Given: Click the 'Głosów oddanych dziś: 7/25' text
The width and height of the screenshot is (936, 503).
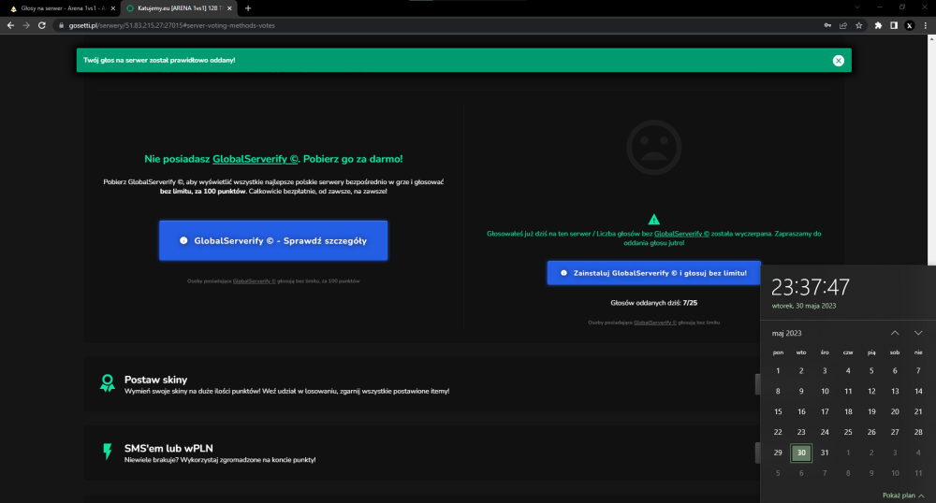Looking at the screenshot, I should [x=653, y=303].
